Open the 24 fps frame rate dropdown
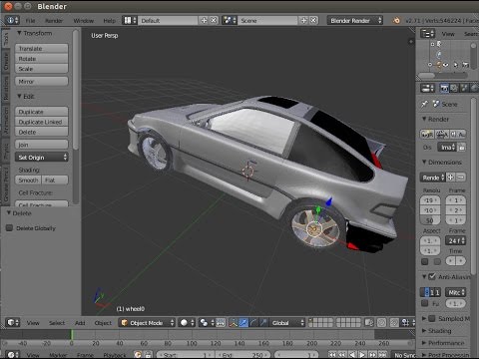The width and height of the screenshot is (479, 359). click(x=456, y=240)
